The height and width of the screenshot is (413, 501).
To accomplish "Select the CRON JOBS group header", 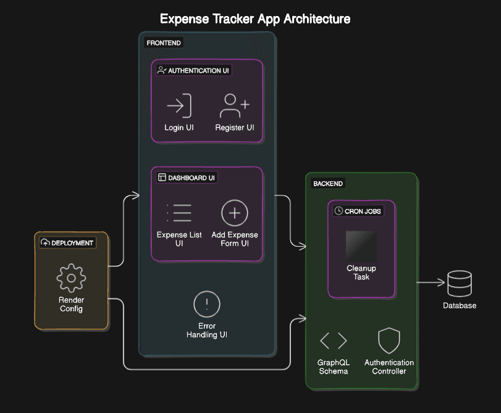I will (x=358, y=211).
